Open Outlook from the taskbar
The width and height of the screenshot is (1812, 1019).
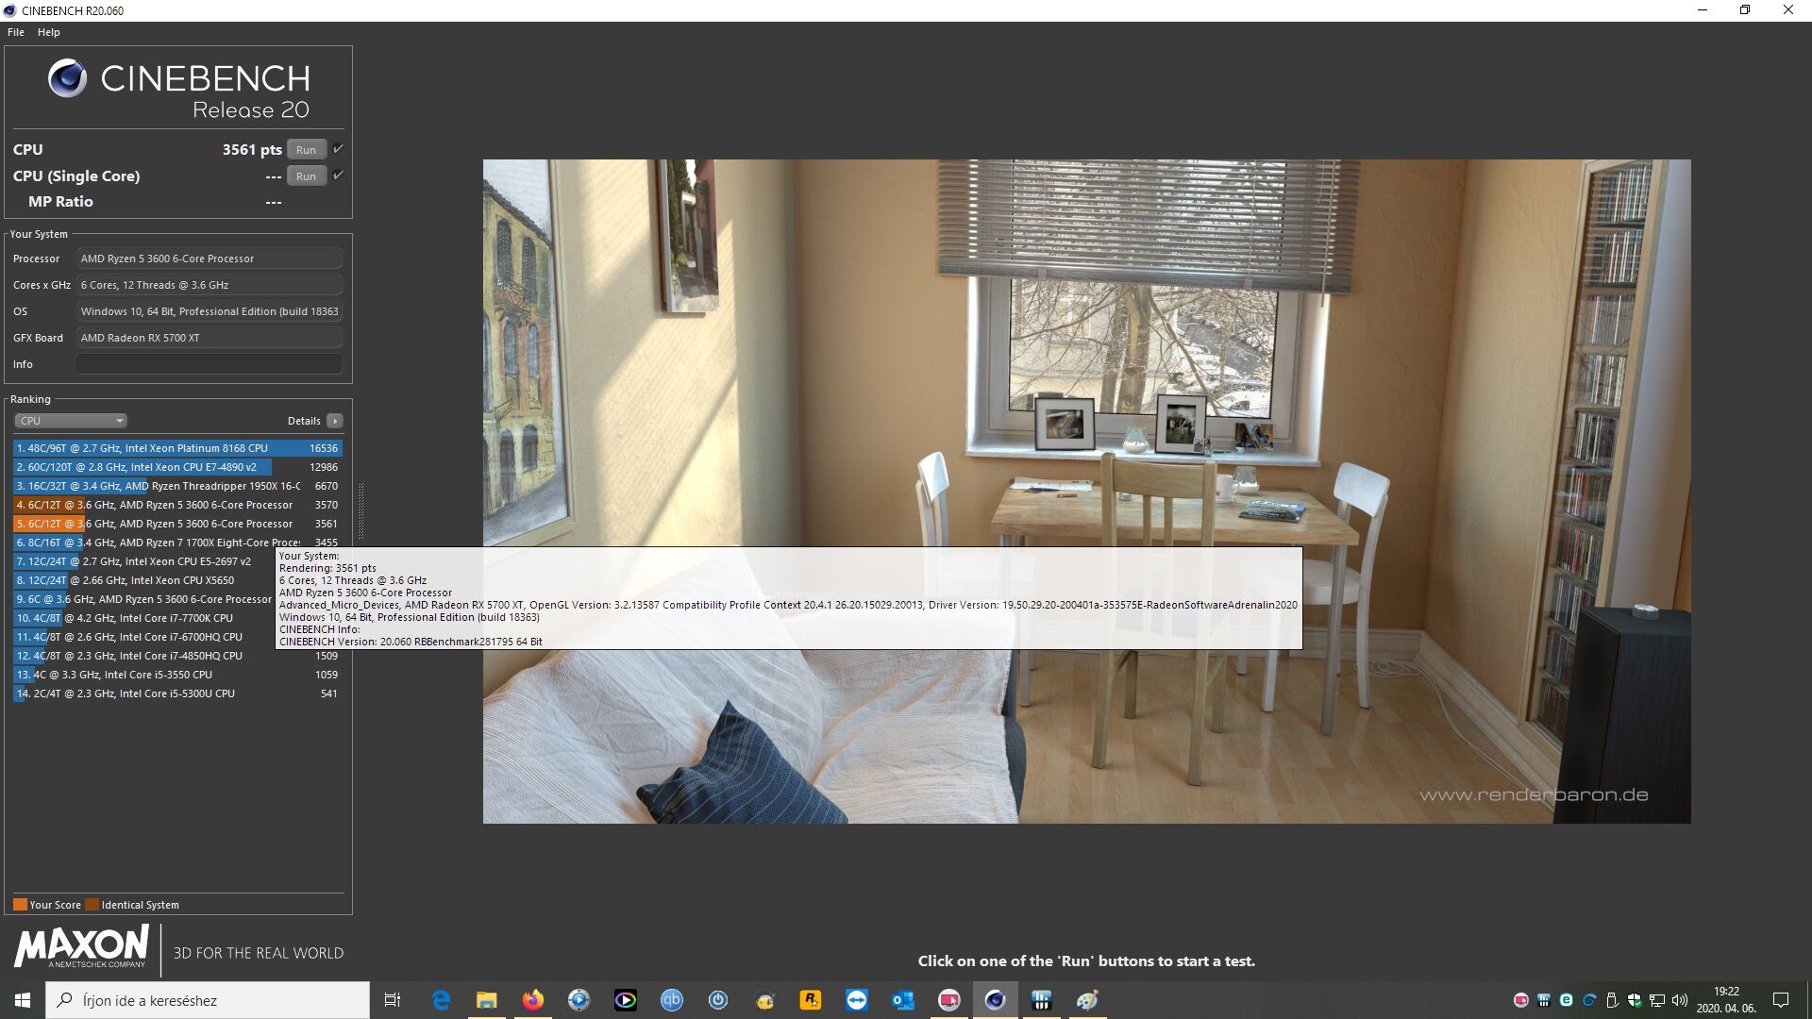(x=903, y=1000)
